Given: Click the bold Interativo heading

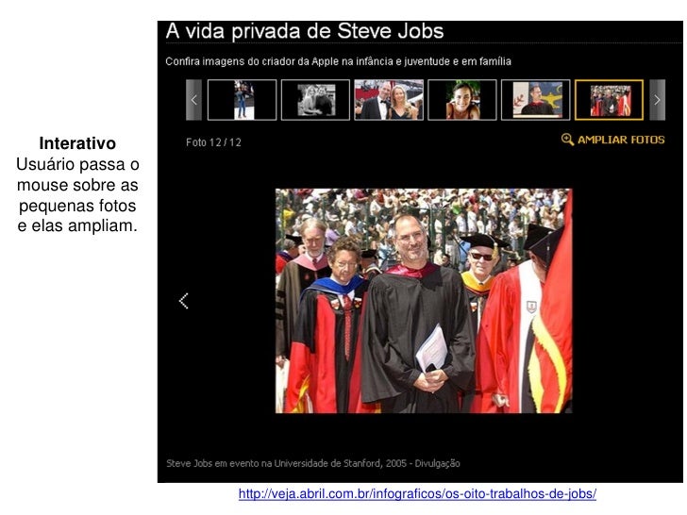Looking at the screenshot, I should tap(77, 143).
